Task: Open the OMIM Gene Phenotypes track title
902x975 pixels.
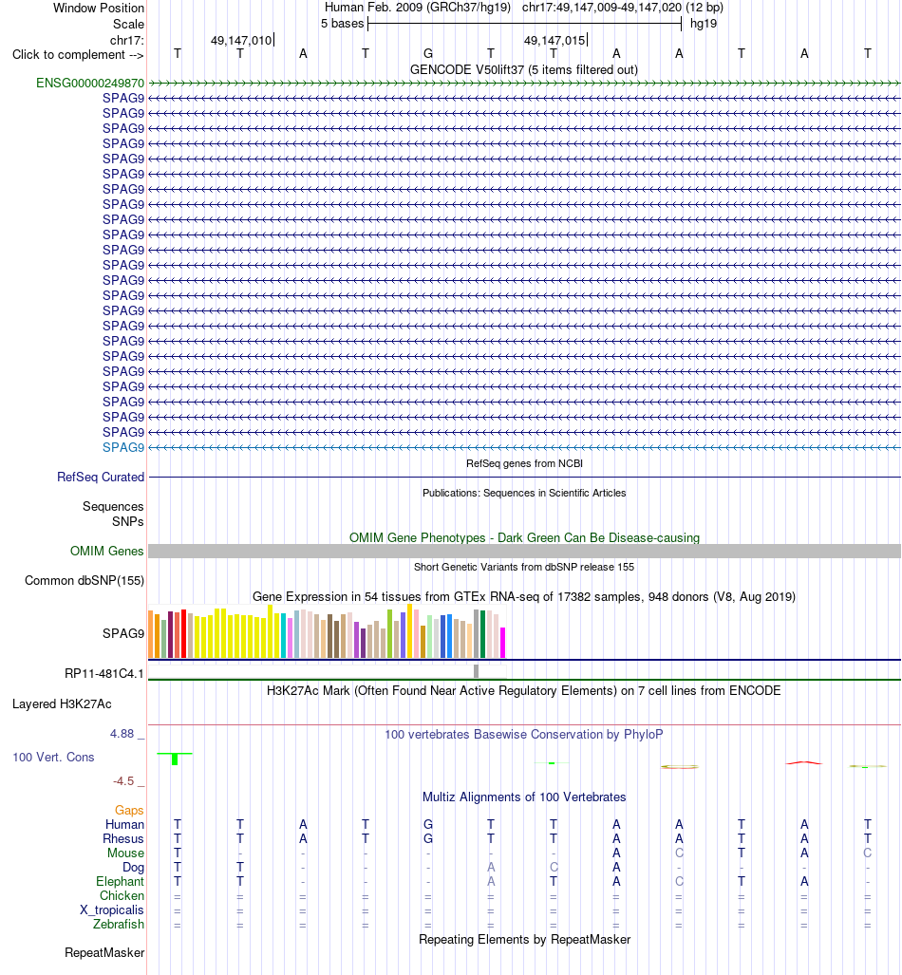Action: click(x=524, y=537)
